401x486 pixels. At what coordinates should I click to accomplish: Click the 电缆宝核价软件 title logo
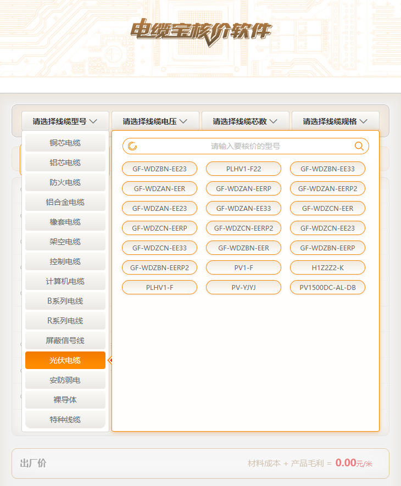[x=200, y=30]
